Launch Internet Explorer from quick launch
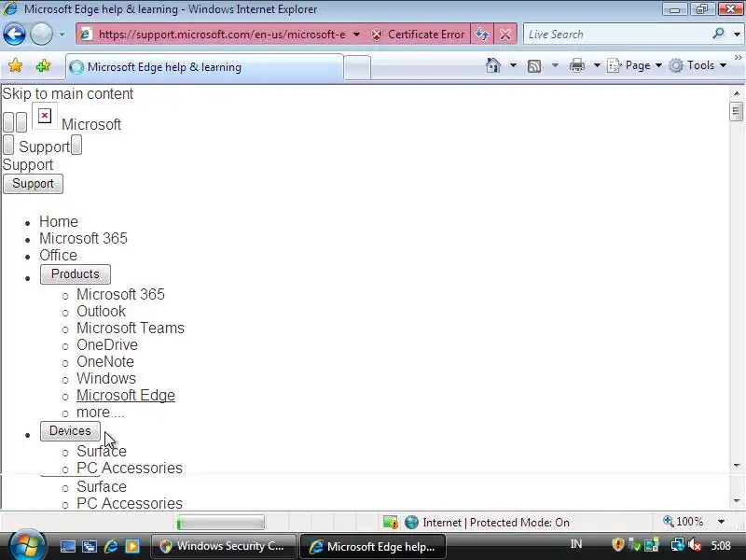The width and height of the screenshot is (746, 560). 111,546
